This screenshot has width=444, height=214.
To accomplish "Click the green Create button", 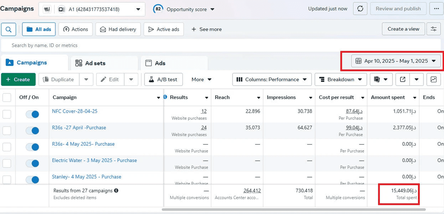I will click(18, 79).
